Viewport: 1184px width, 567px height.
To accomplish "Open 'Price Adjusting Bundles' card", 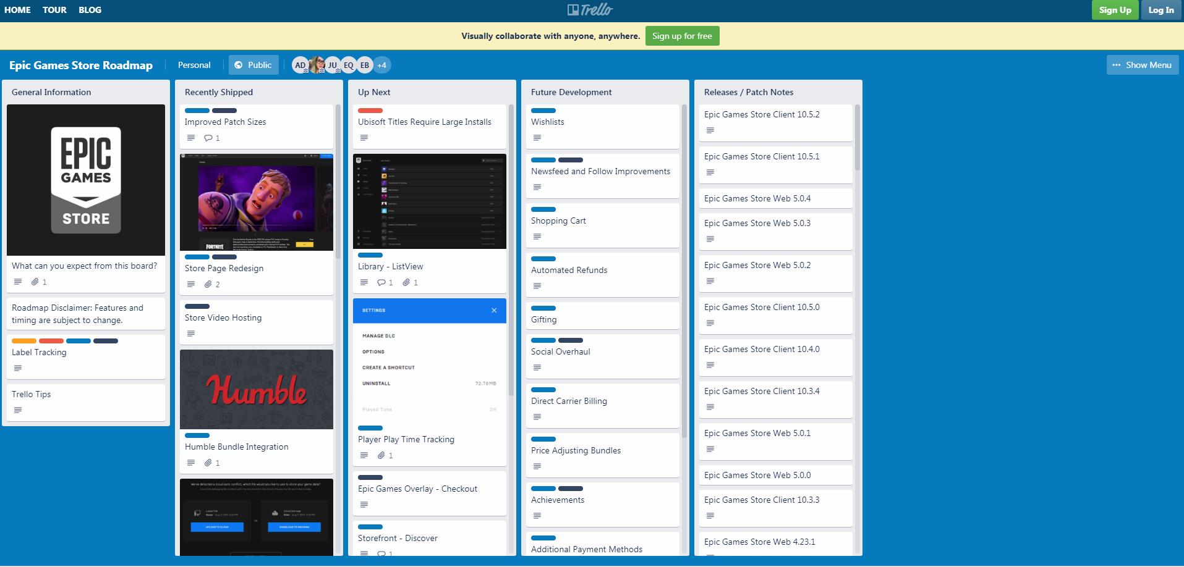I will click(x=603, y=455).
